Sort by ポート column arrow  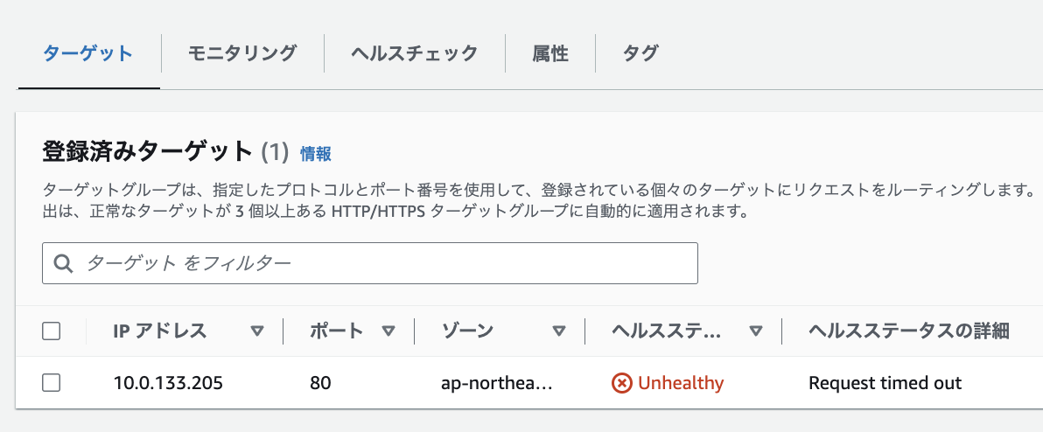[x=388, y=331]
